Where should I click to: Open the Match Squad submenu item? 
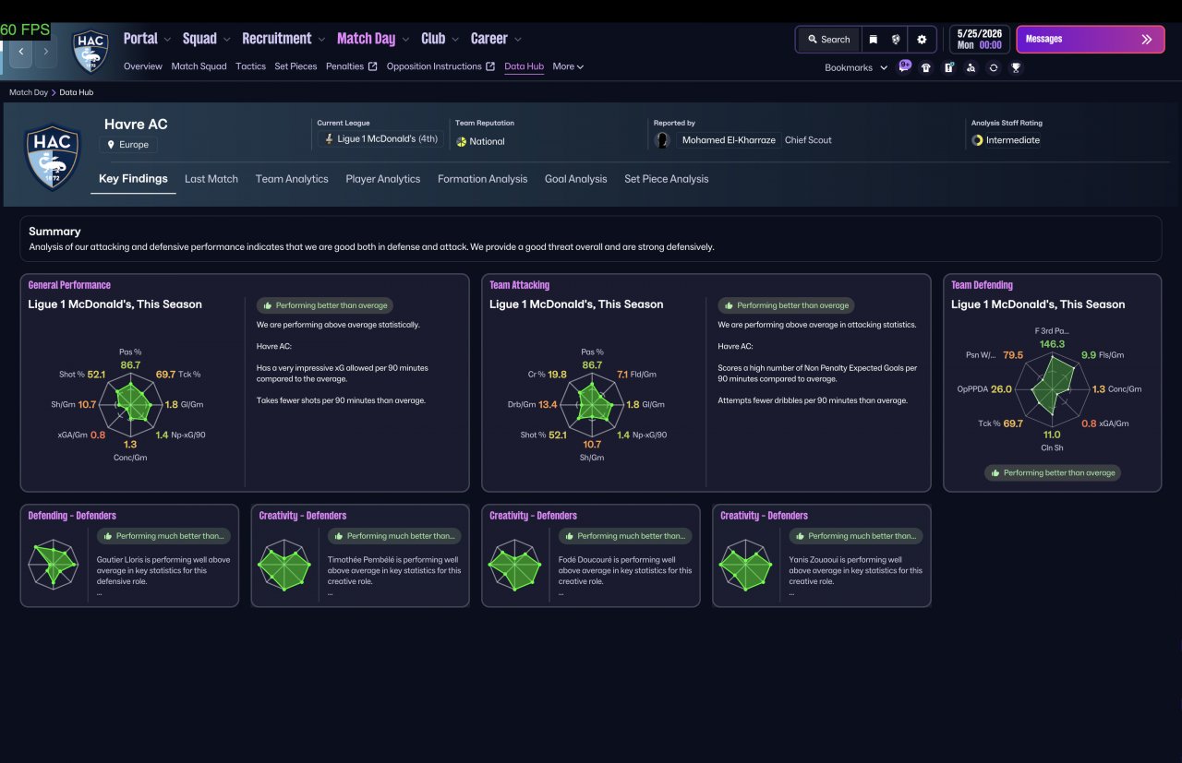coord(199,66)
